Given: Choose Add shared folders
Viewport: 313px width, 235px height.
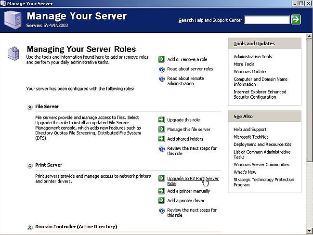Looking at the screenshot, I should 185,139.
